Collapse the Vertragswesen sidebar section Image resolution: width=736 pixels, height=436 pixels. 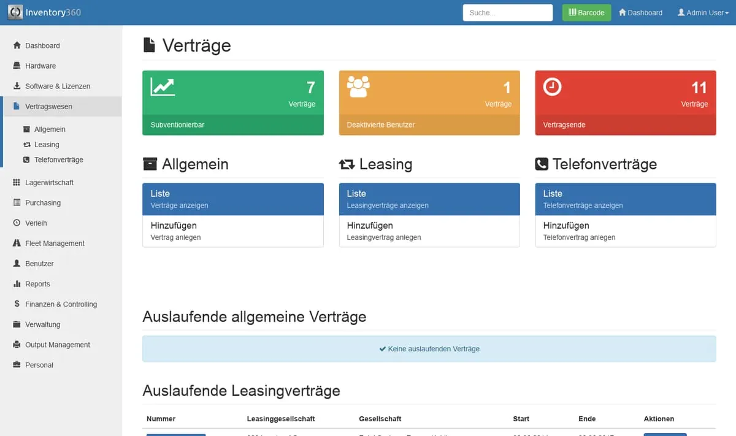pos(48,107)
